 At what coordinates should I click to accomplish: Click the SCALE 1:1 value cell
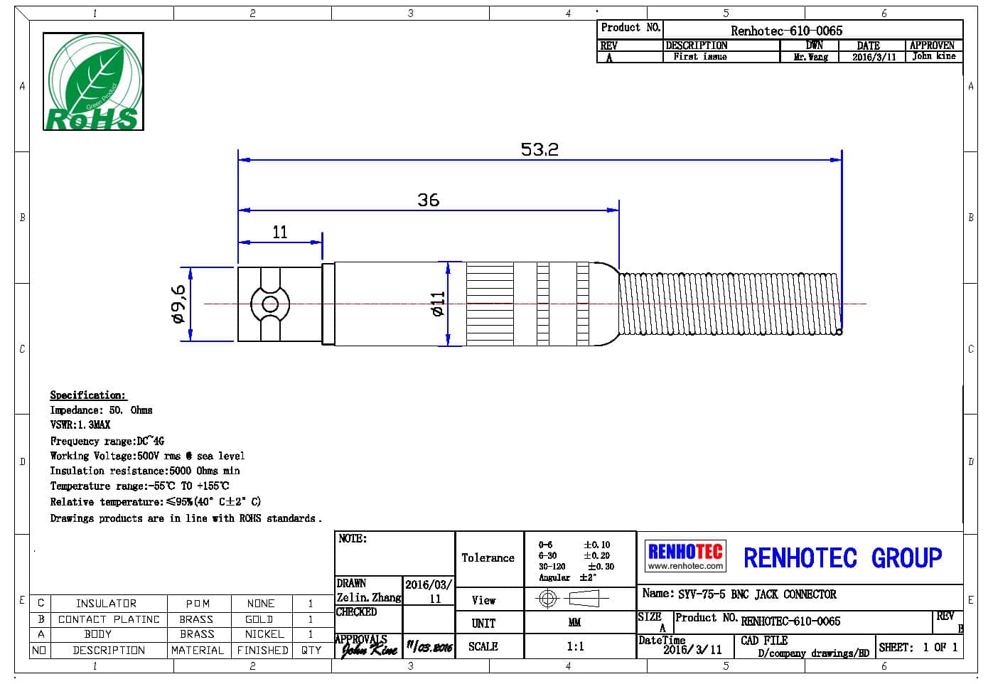(x=575, y=646)
